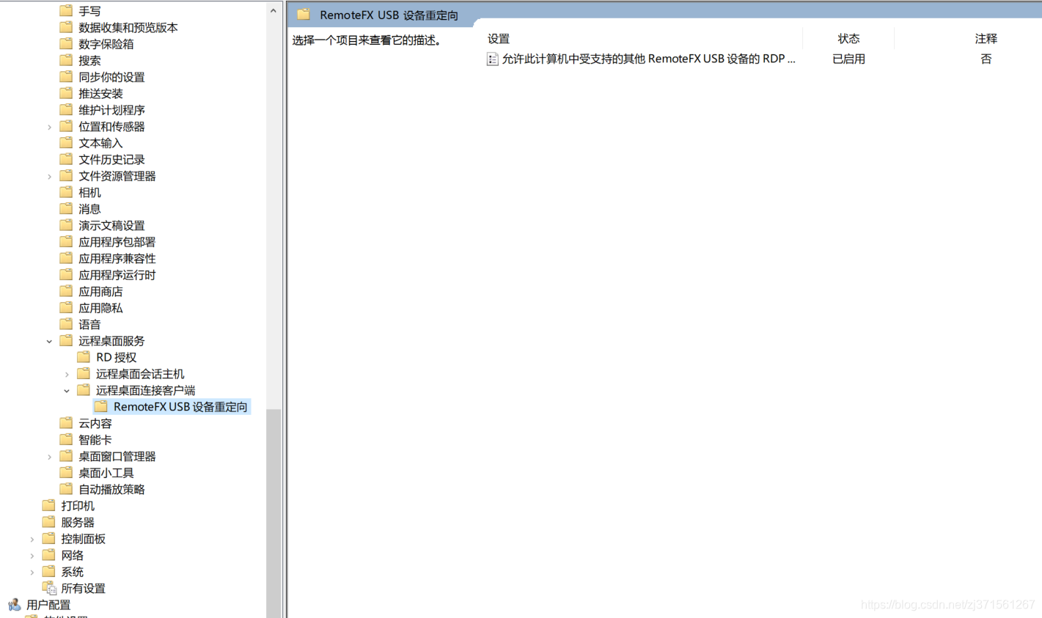The height and width of the screenshot is (618, 1042).
Task: Select 应用程序兼容性 folder
Action: 117,258
